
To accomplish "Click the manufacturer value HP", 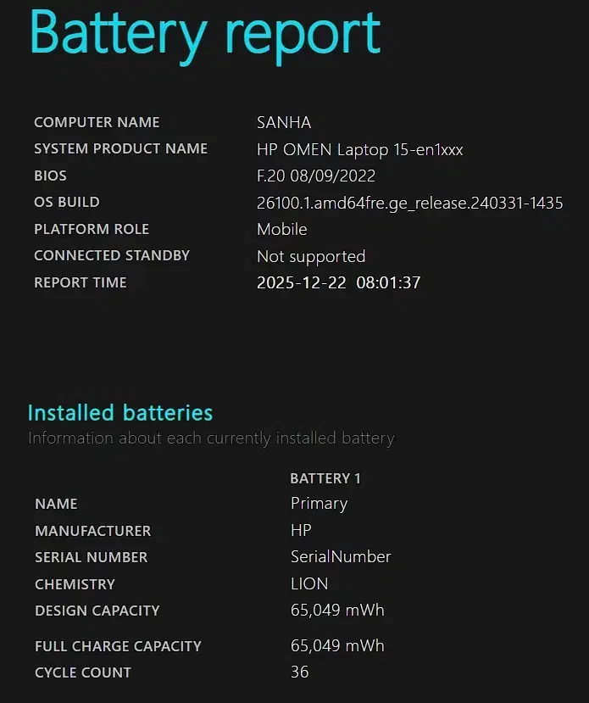I will (301, 531).
